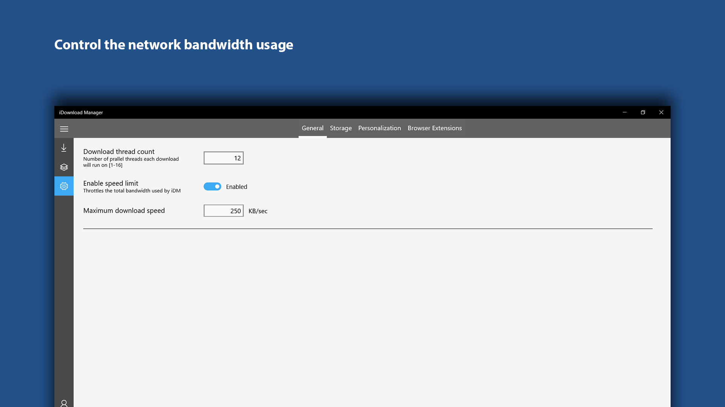The height and width of the screenshot is (407, 725).
Task: Open the settings gear icon in sidebar
Action: click(64, 186)
